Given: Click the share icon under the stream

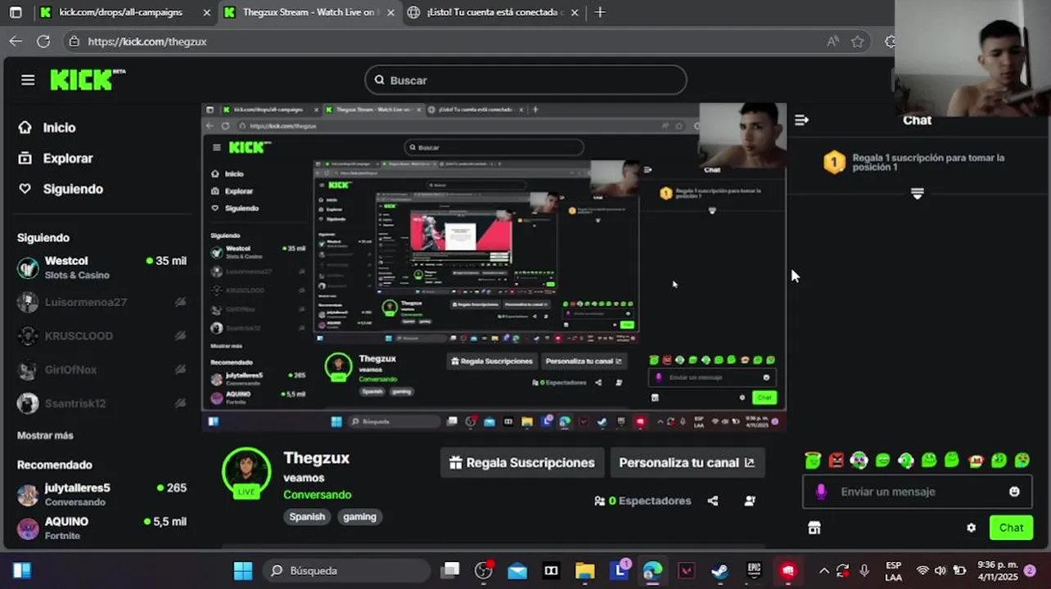Looking at the screenshot, I should [713, 501].
